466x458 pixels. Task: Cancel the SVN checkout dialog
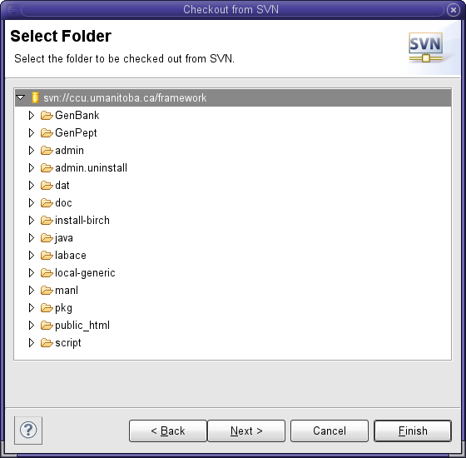(330, 431)
